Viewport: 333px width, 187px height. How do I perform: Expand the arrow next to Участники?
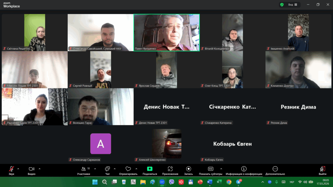point(95,169)
